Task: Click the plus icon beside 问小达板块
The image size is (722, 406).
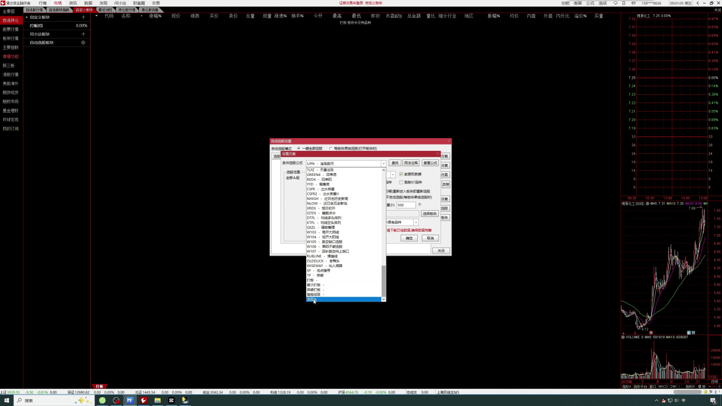Action: tap(83, 34)
